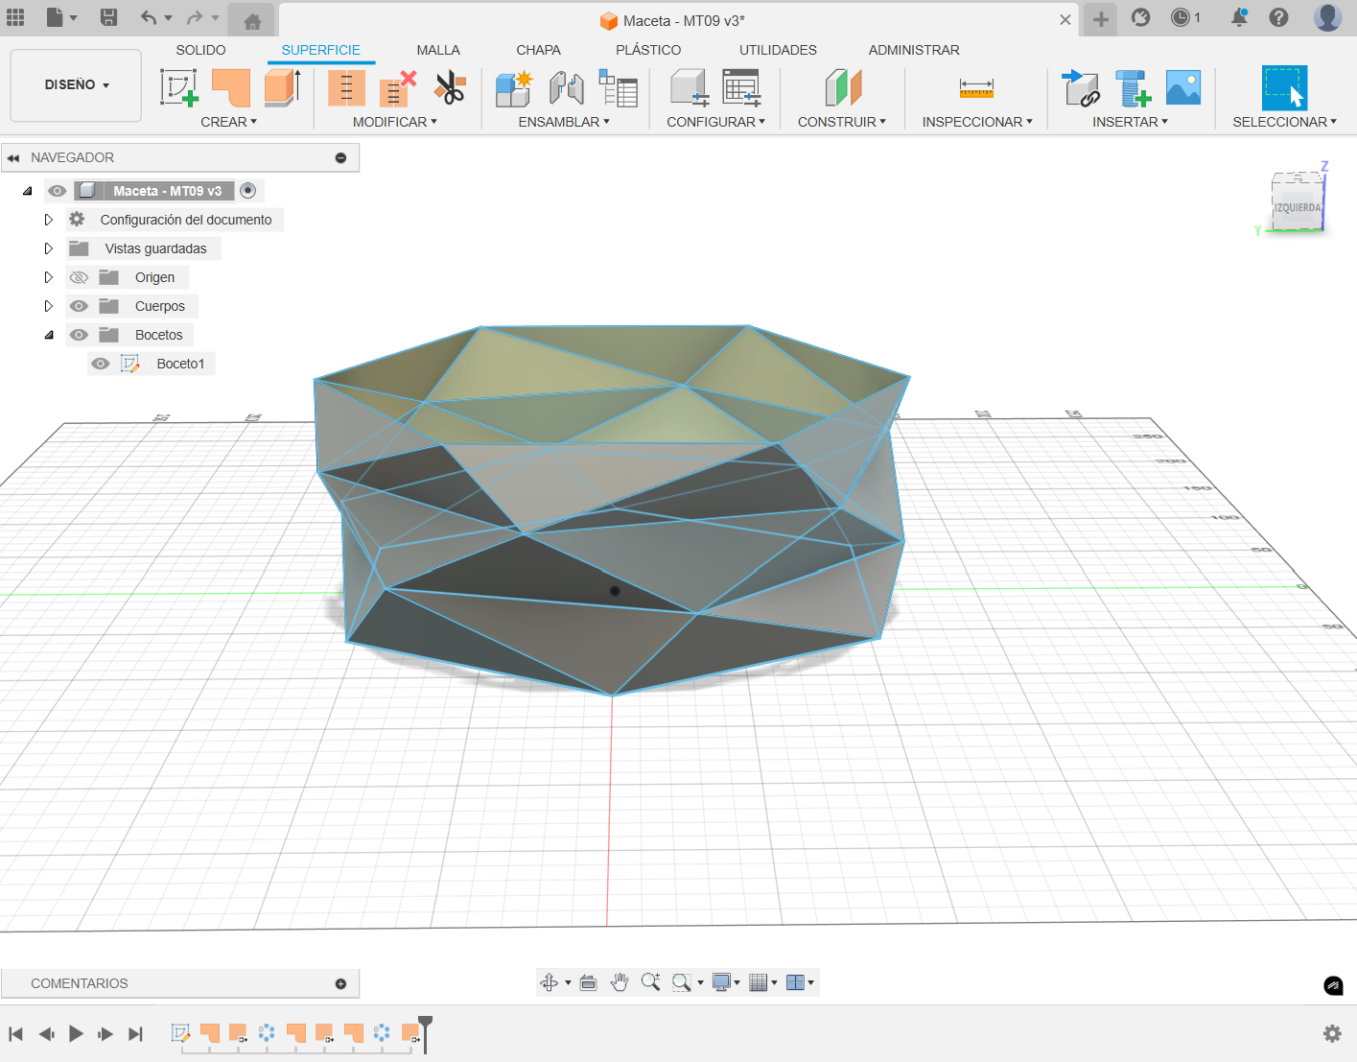This screenshot has height=1062, width=1357.
Task: Go to the Home tab icon
Action: [252, 21]
